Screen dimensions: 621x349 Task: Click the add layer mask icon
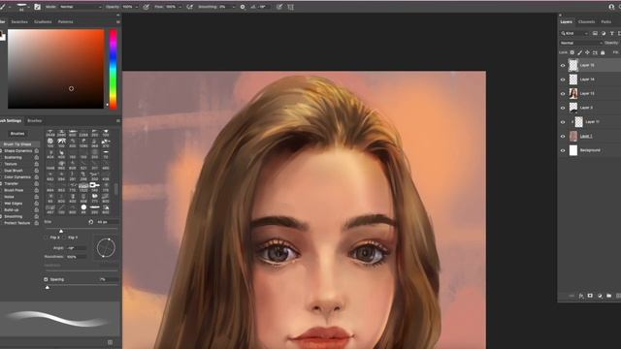point(590,296)
